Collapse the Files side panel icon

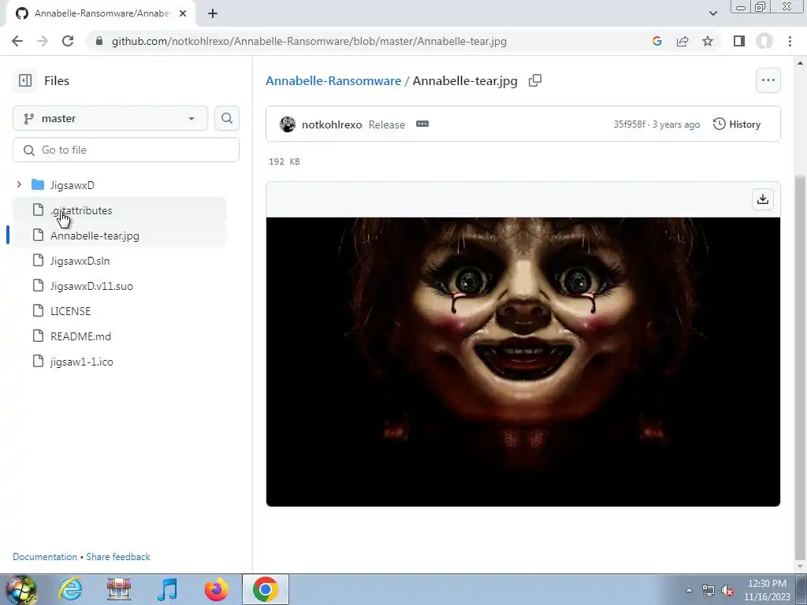point(24,80)
